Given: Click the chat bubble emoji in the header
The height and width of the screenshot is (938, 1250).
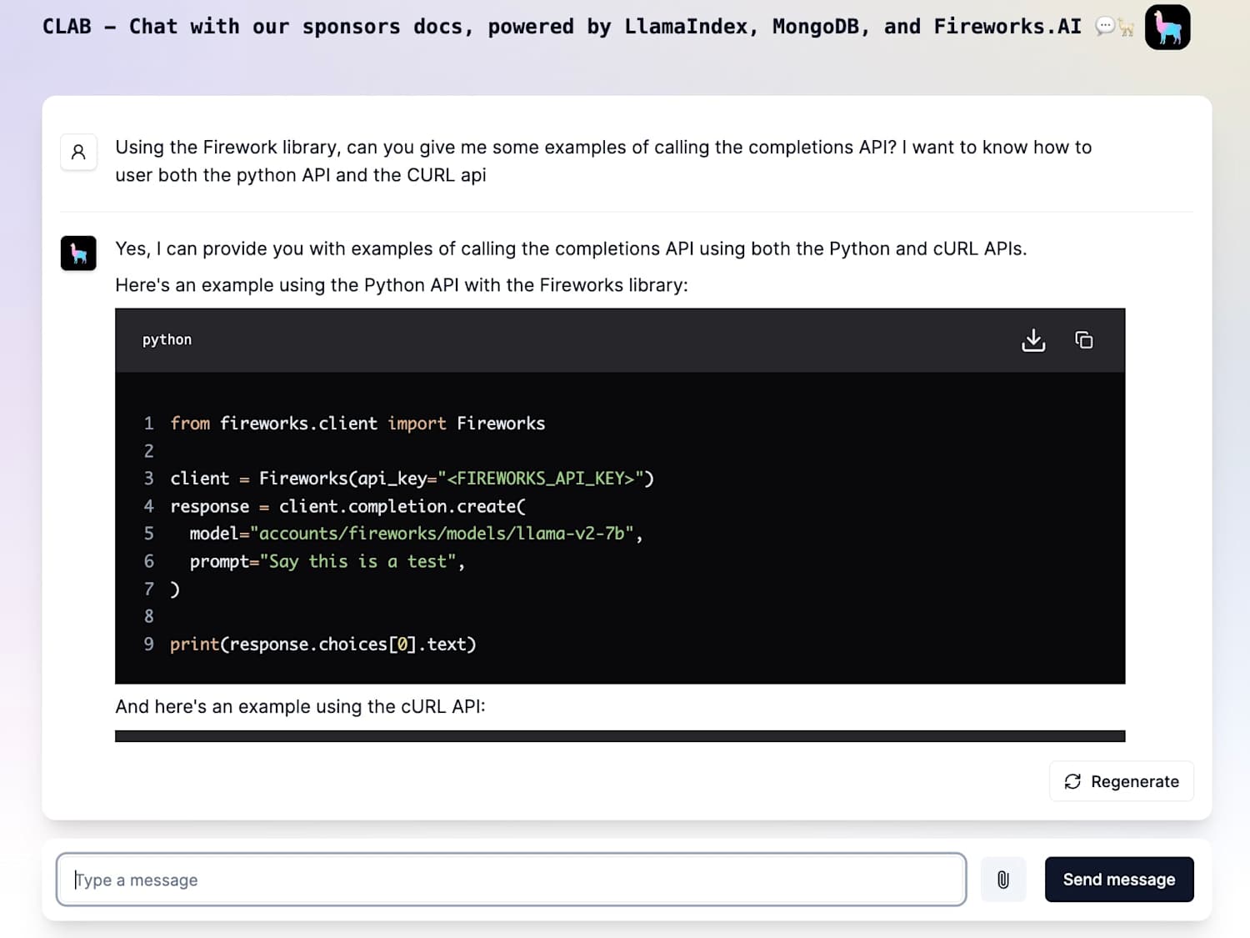Looking at the screenshot, I should (x=1105, y=27).
